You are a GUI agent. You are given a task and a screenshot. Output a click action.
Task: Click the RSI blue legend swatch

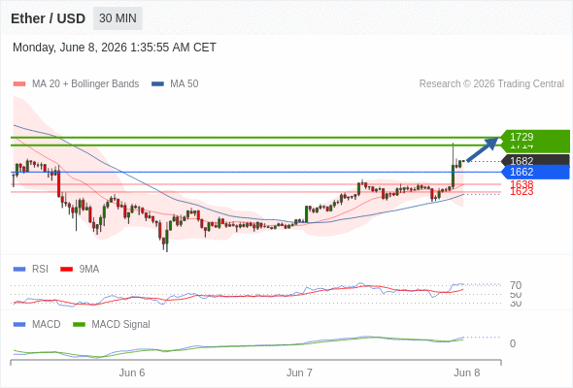[19, 270]
